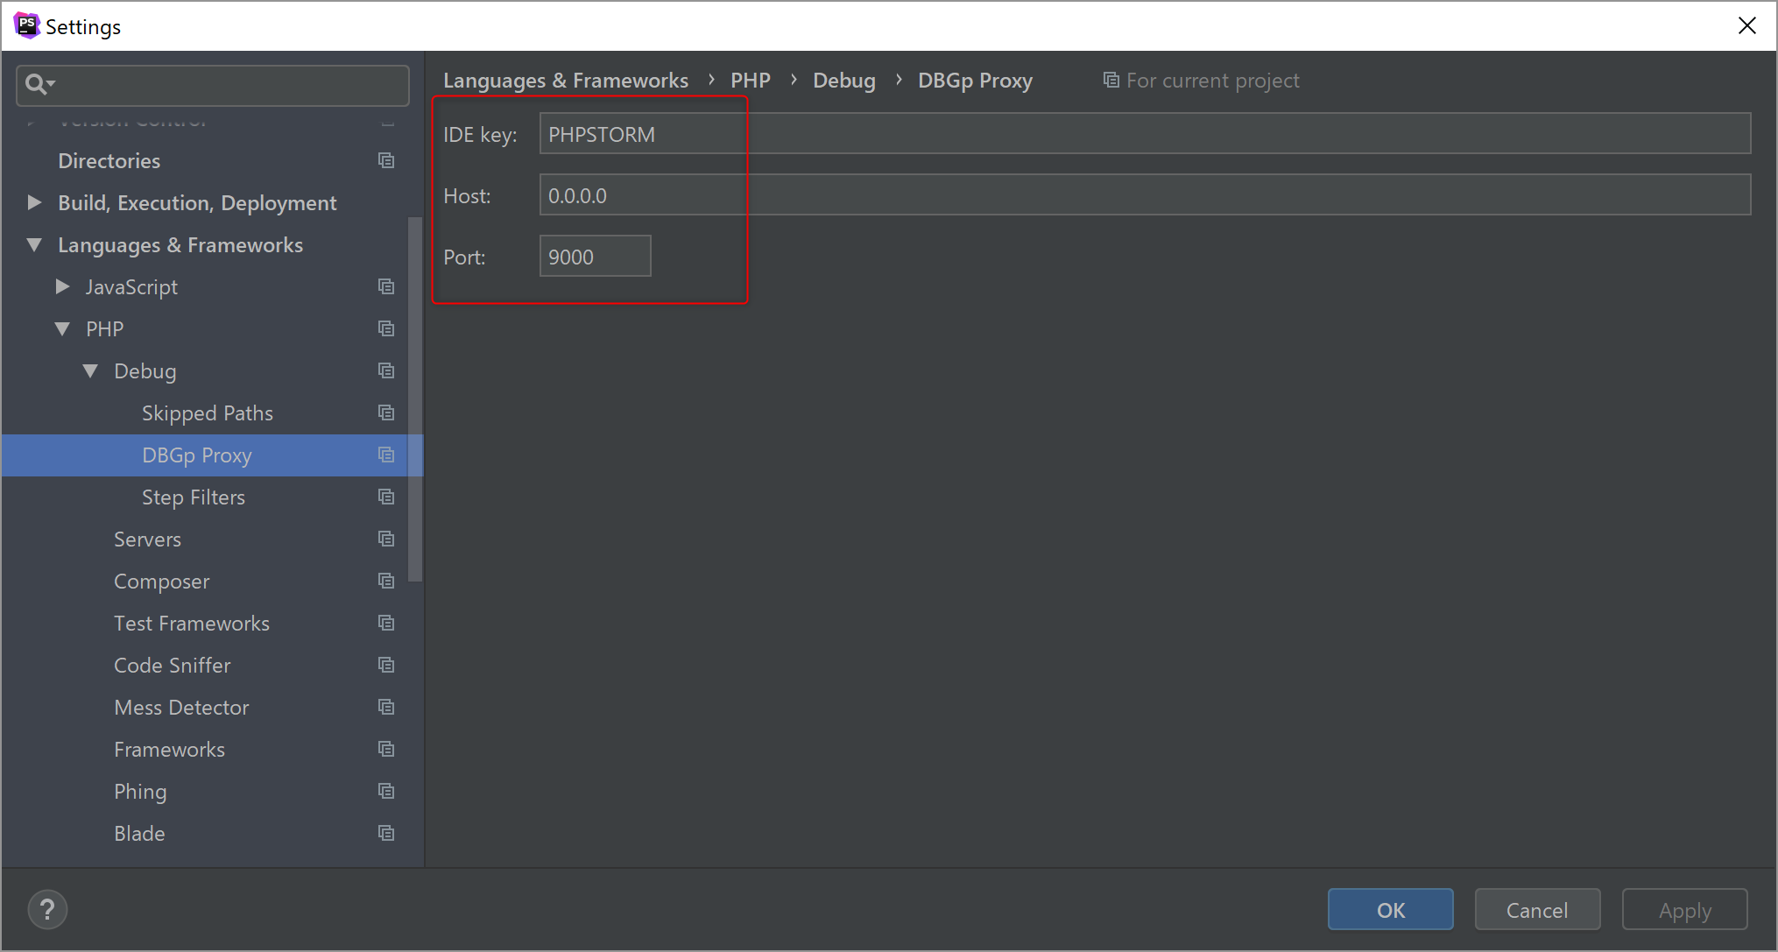The width and height of the screenshot is (1778, 952).
Task: Click the project-level icon beside Blade
Action: click(x=386, y=833)
